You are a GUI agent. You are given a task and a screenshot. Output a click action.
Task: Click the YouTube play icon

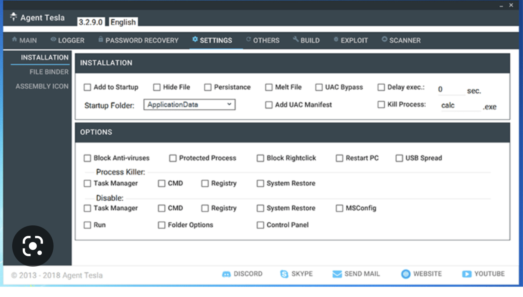click(467, 274)
